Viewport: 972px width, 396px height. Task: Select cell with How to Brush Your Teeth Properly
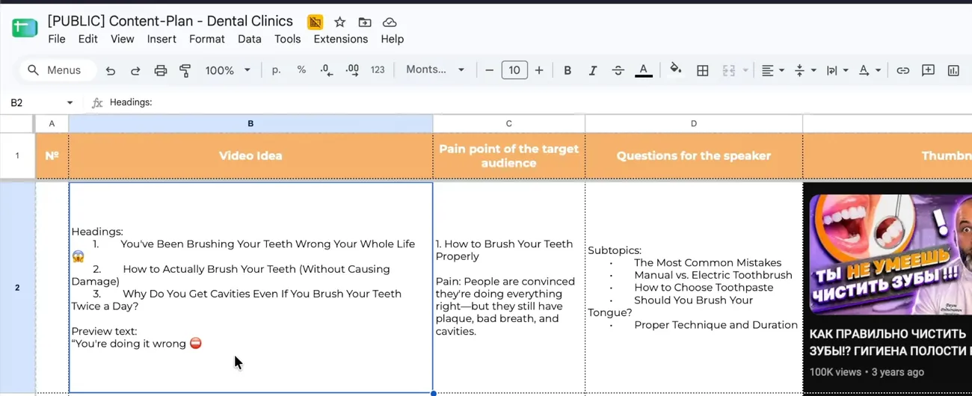508,288
